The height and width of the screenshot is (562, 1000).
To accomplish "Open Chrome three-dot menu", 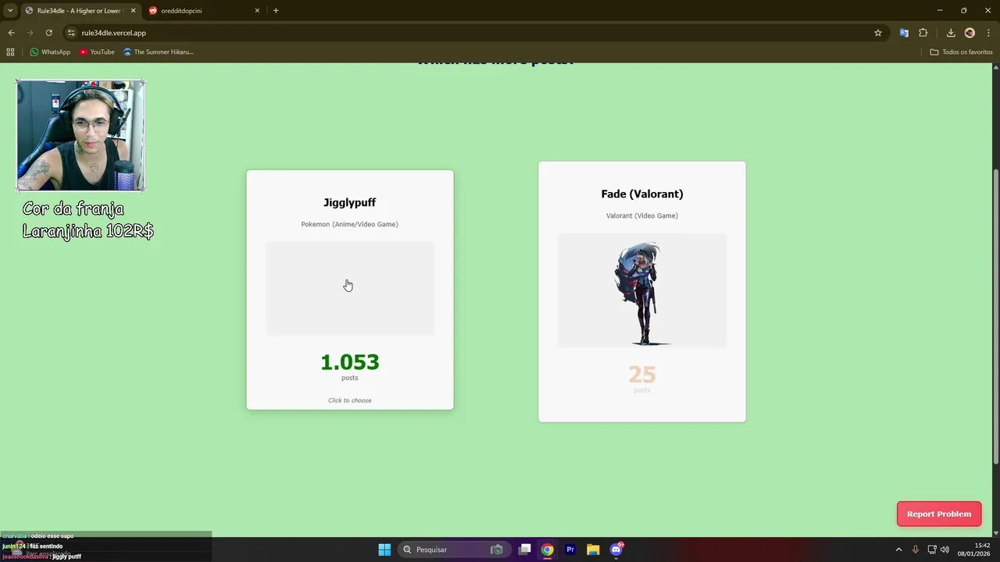I will [988, 33].
